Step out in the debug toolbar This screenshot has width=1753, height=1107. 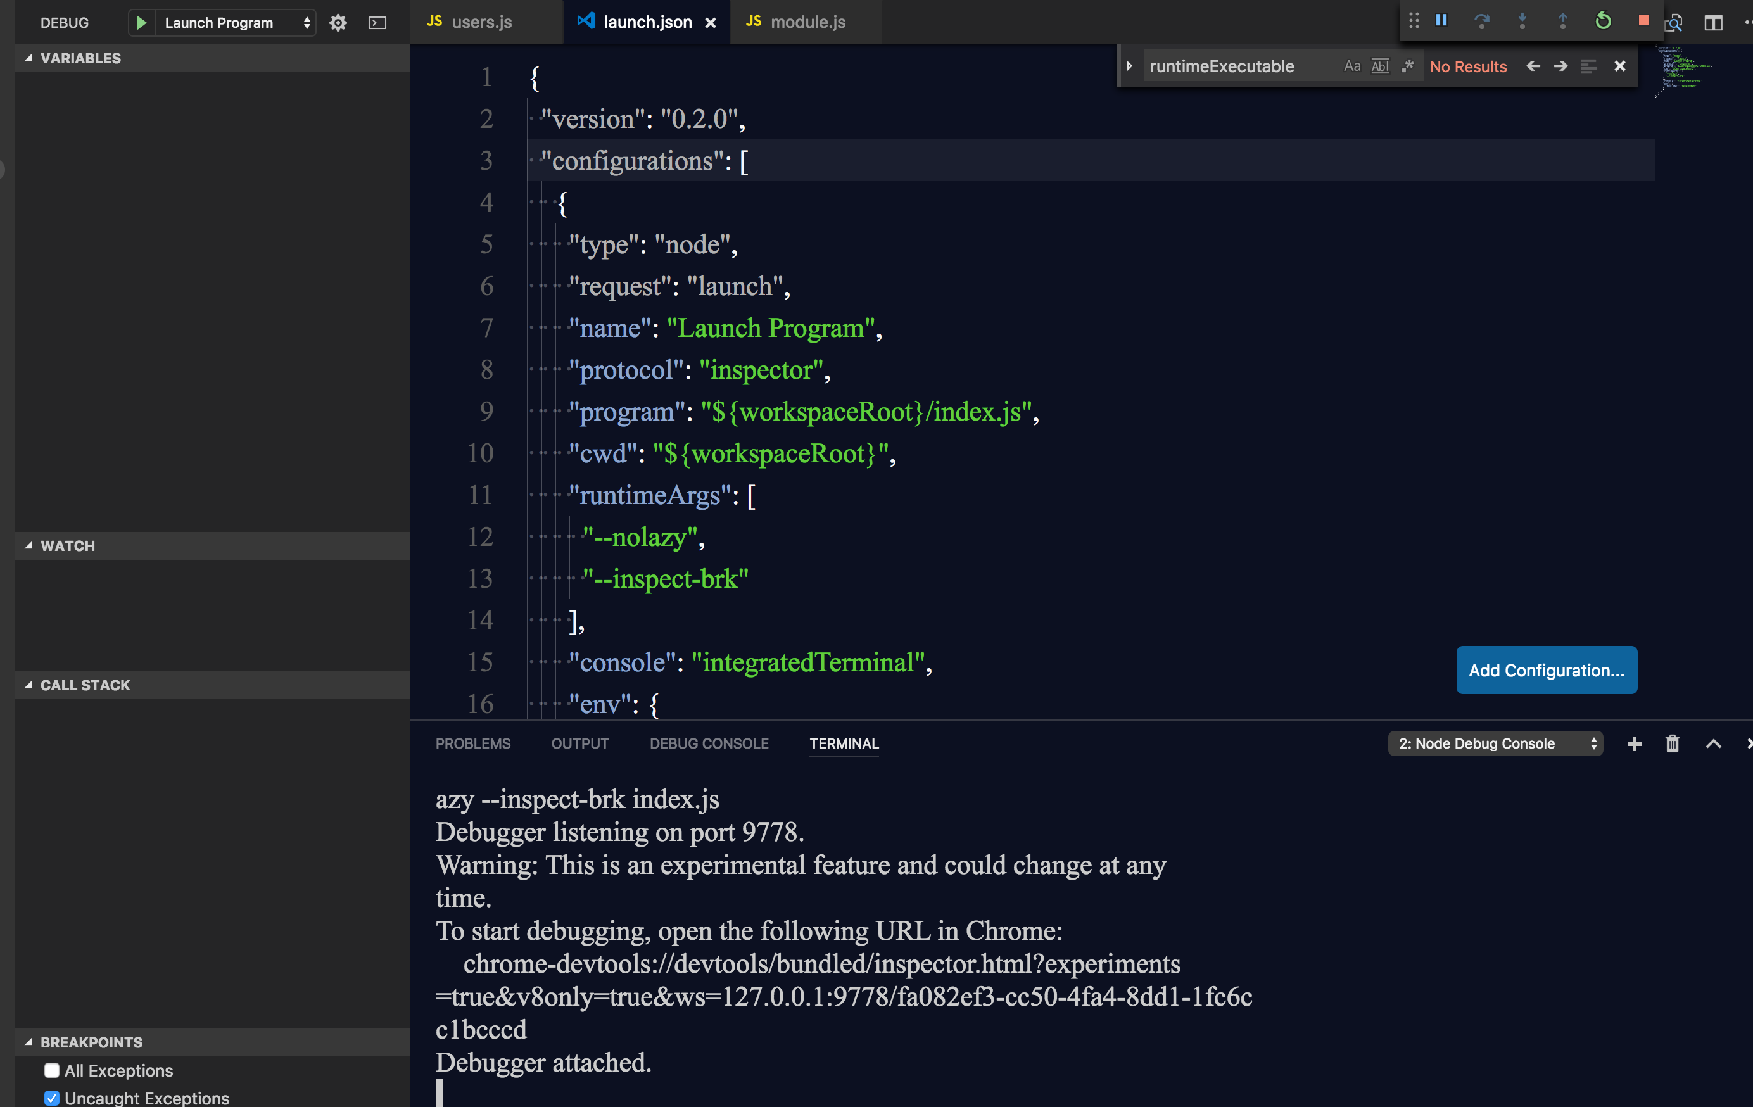click(x=1562, y=21)
